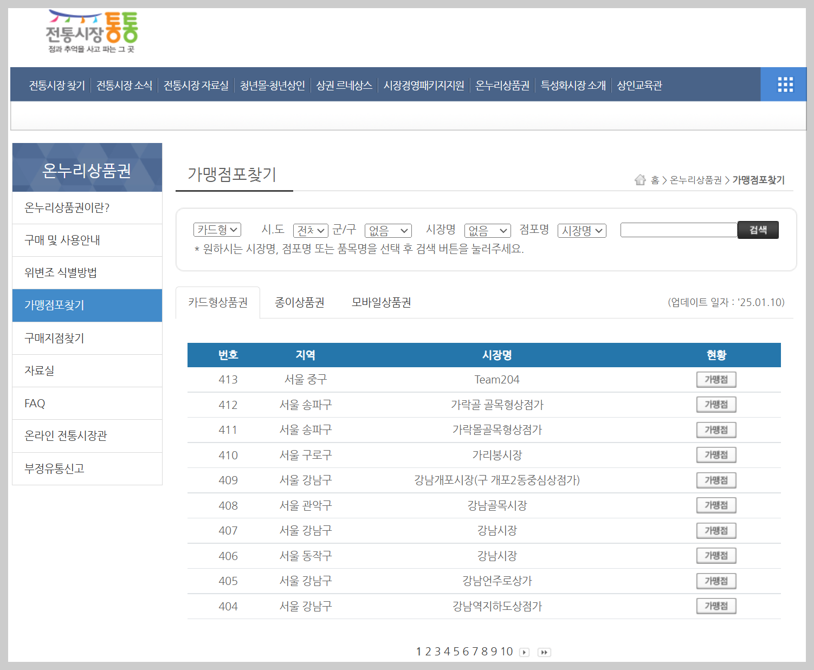The height and width of the screenshot is (670, 814).
Task: Click 가맹점 button for 가락골 골목형상점가
Action: tap(716, 405)
